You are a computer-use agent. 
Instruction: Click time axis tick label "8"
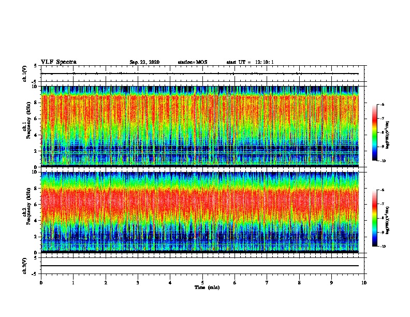pos(299,283)
